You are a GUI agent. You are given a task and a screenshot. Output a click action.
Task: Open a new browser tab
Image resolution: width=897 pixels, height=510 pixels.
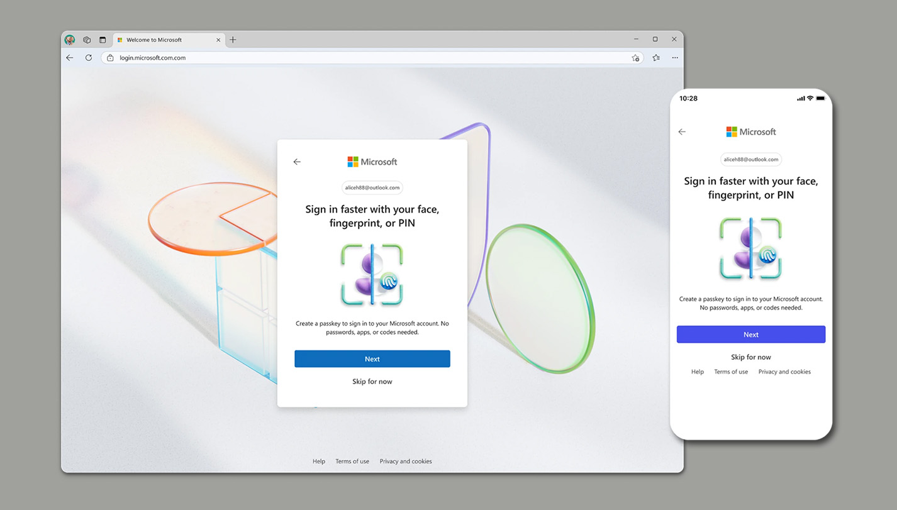233,40
